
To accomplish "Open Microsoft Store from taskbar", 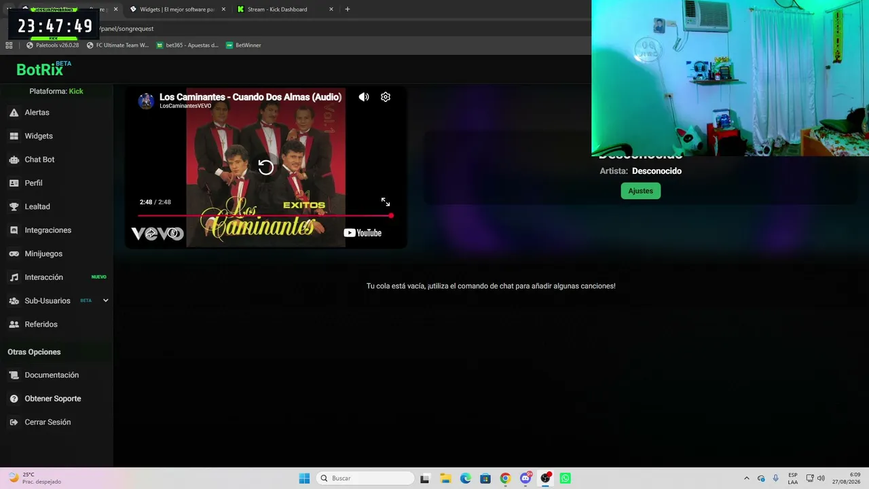I will tap(485, 478).
